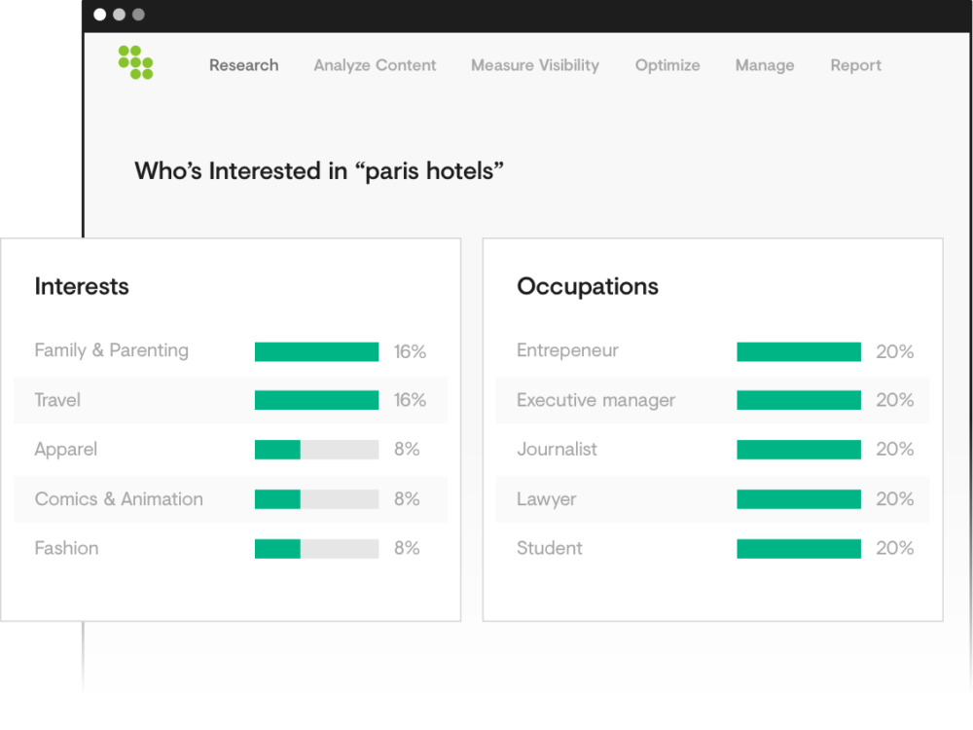Click the middle gray window control dot
973x730 pixels.
point(119,15)
